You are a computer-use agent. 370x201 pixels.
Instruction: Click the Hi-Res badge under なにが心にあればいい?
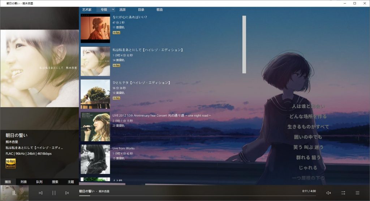coord(116,32)
